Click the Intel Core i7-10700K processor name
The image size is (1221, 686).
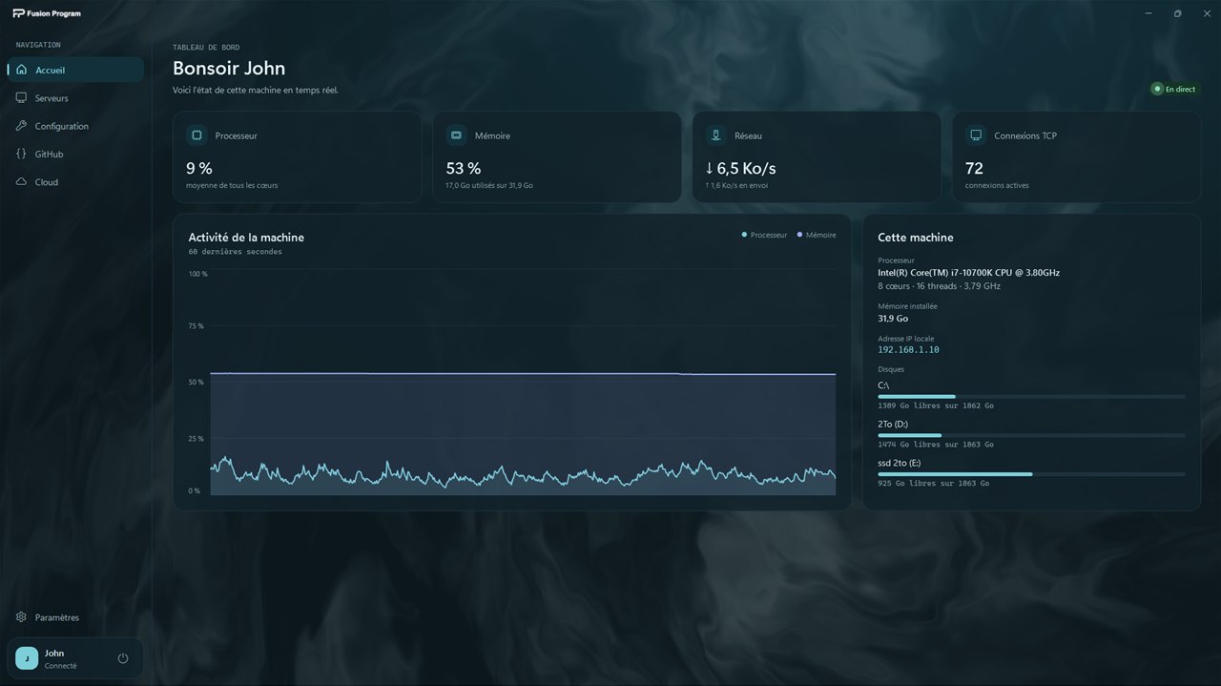pos(968,273)
